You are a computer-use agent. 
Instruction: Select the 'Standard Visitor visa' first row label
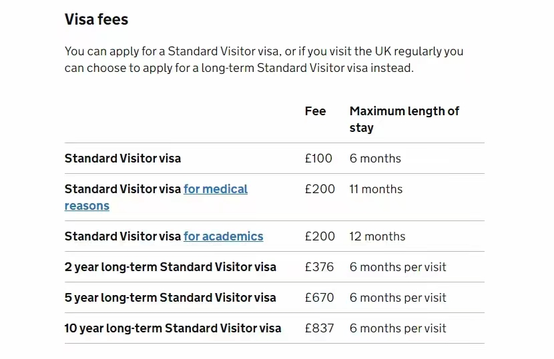point(122,159)
